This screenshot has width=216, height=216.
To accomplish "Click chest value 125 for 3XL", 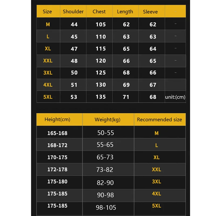I will 101,73.
